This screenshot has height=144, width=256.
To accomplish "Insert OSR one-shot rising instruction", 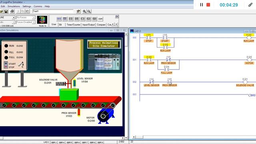I will tap(100, 19).
